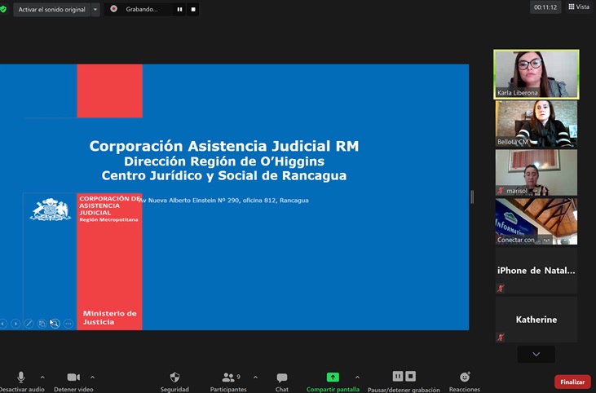
Task: Expand participants options caret
Action: [255, 378]
